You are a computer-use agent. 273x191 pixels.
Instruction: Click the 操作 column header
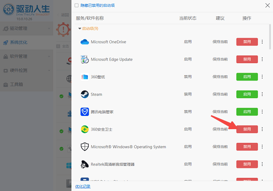247,18
